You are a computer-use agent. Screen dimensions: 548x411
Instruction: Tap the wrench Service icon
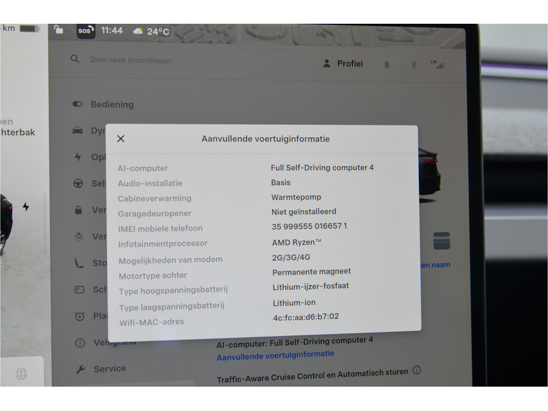(80, 370)
